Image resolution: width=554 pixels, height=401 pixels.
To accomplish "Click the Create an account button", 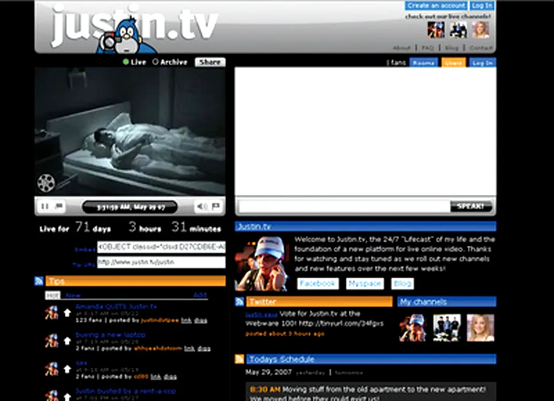I will (436, 6).
